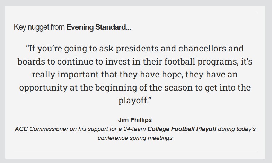Select the Jim Phillips name attribution
This screenshot has width=272, height=163.
[135, 120]
